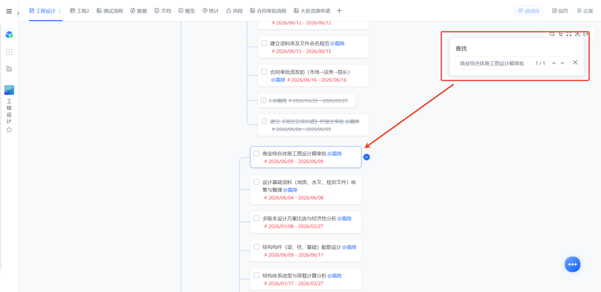
Task: Open the hamburger main menu
Action: point(9,11)
